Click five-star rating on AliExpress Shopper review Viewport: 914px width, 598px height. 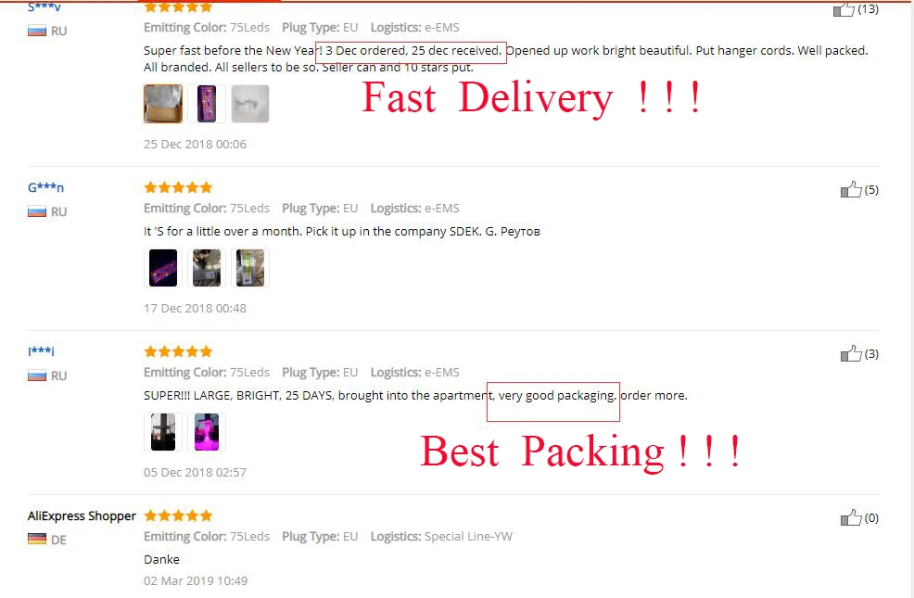pos(178,515)
